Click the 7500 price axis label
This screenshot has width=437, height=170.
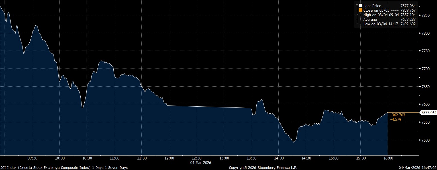click(x=425, y=140)
